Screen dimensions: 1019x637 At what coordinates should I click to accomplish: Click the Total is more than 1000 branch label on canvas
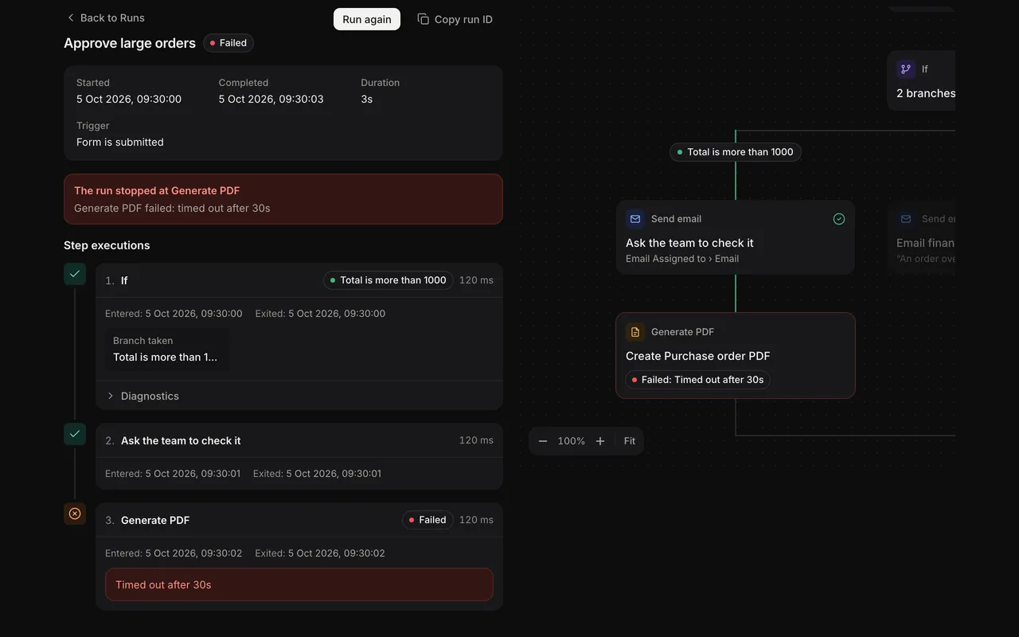pos(736,152)
